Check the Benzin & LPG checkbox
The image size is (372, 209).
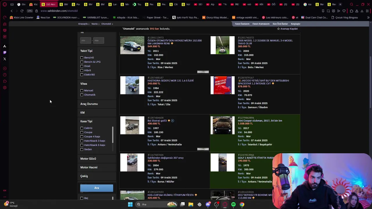pos(82,62)
